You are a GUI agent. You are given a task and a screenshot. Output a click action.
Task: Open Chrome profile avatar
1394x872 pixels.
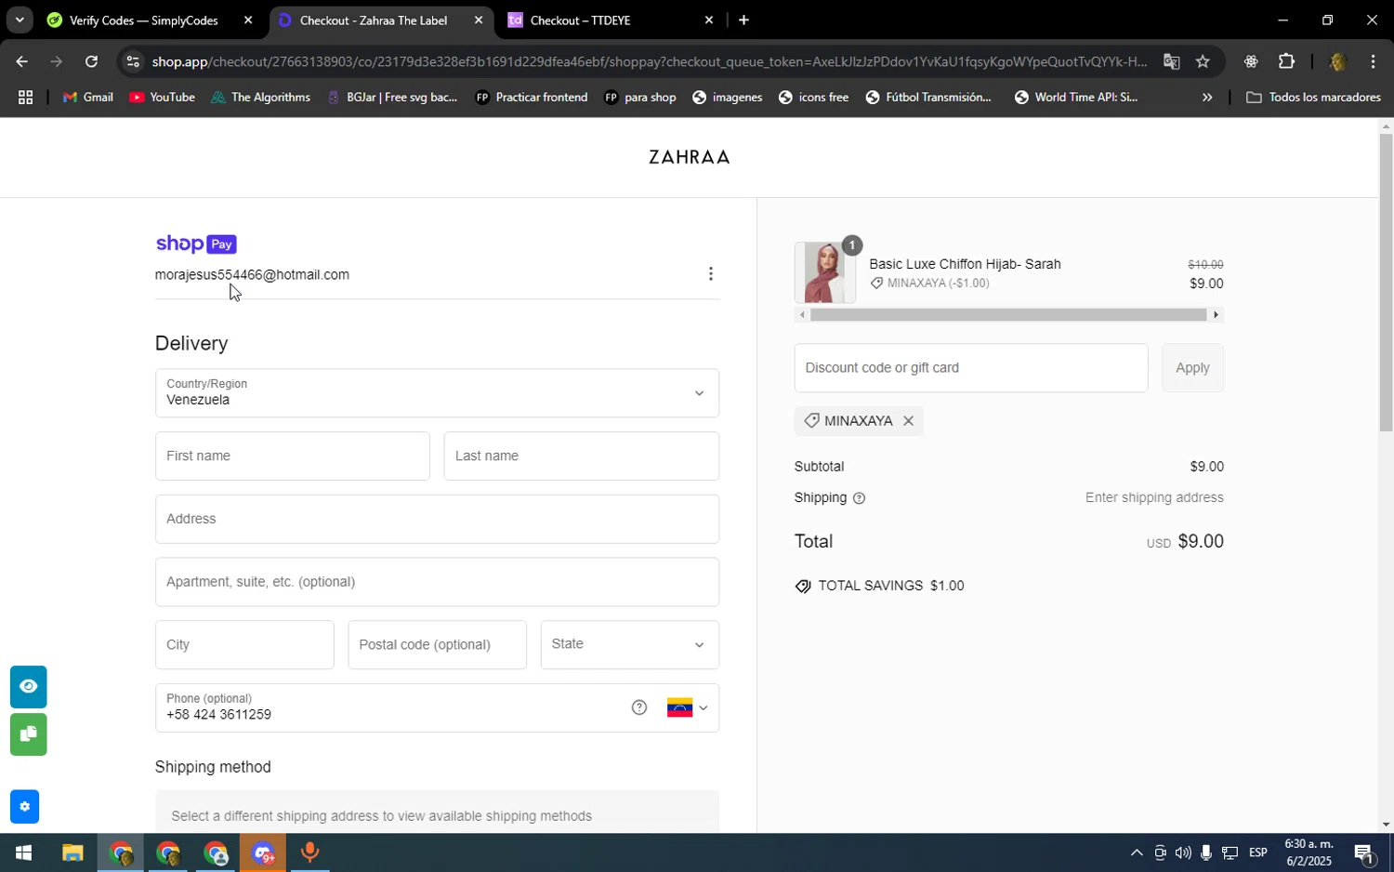(x=1337, y=61)
